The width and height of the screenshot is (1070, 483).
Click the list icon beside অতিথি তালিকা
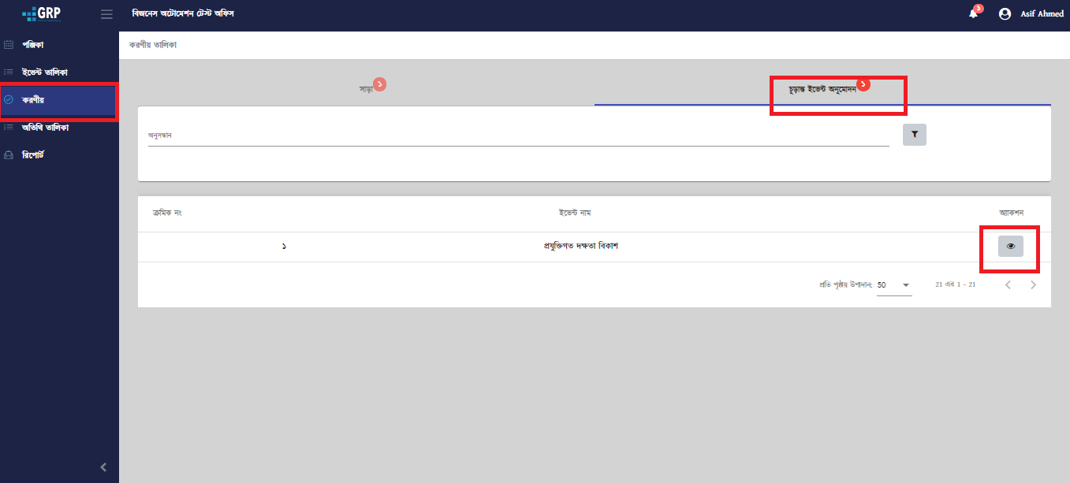click(9, 128)
